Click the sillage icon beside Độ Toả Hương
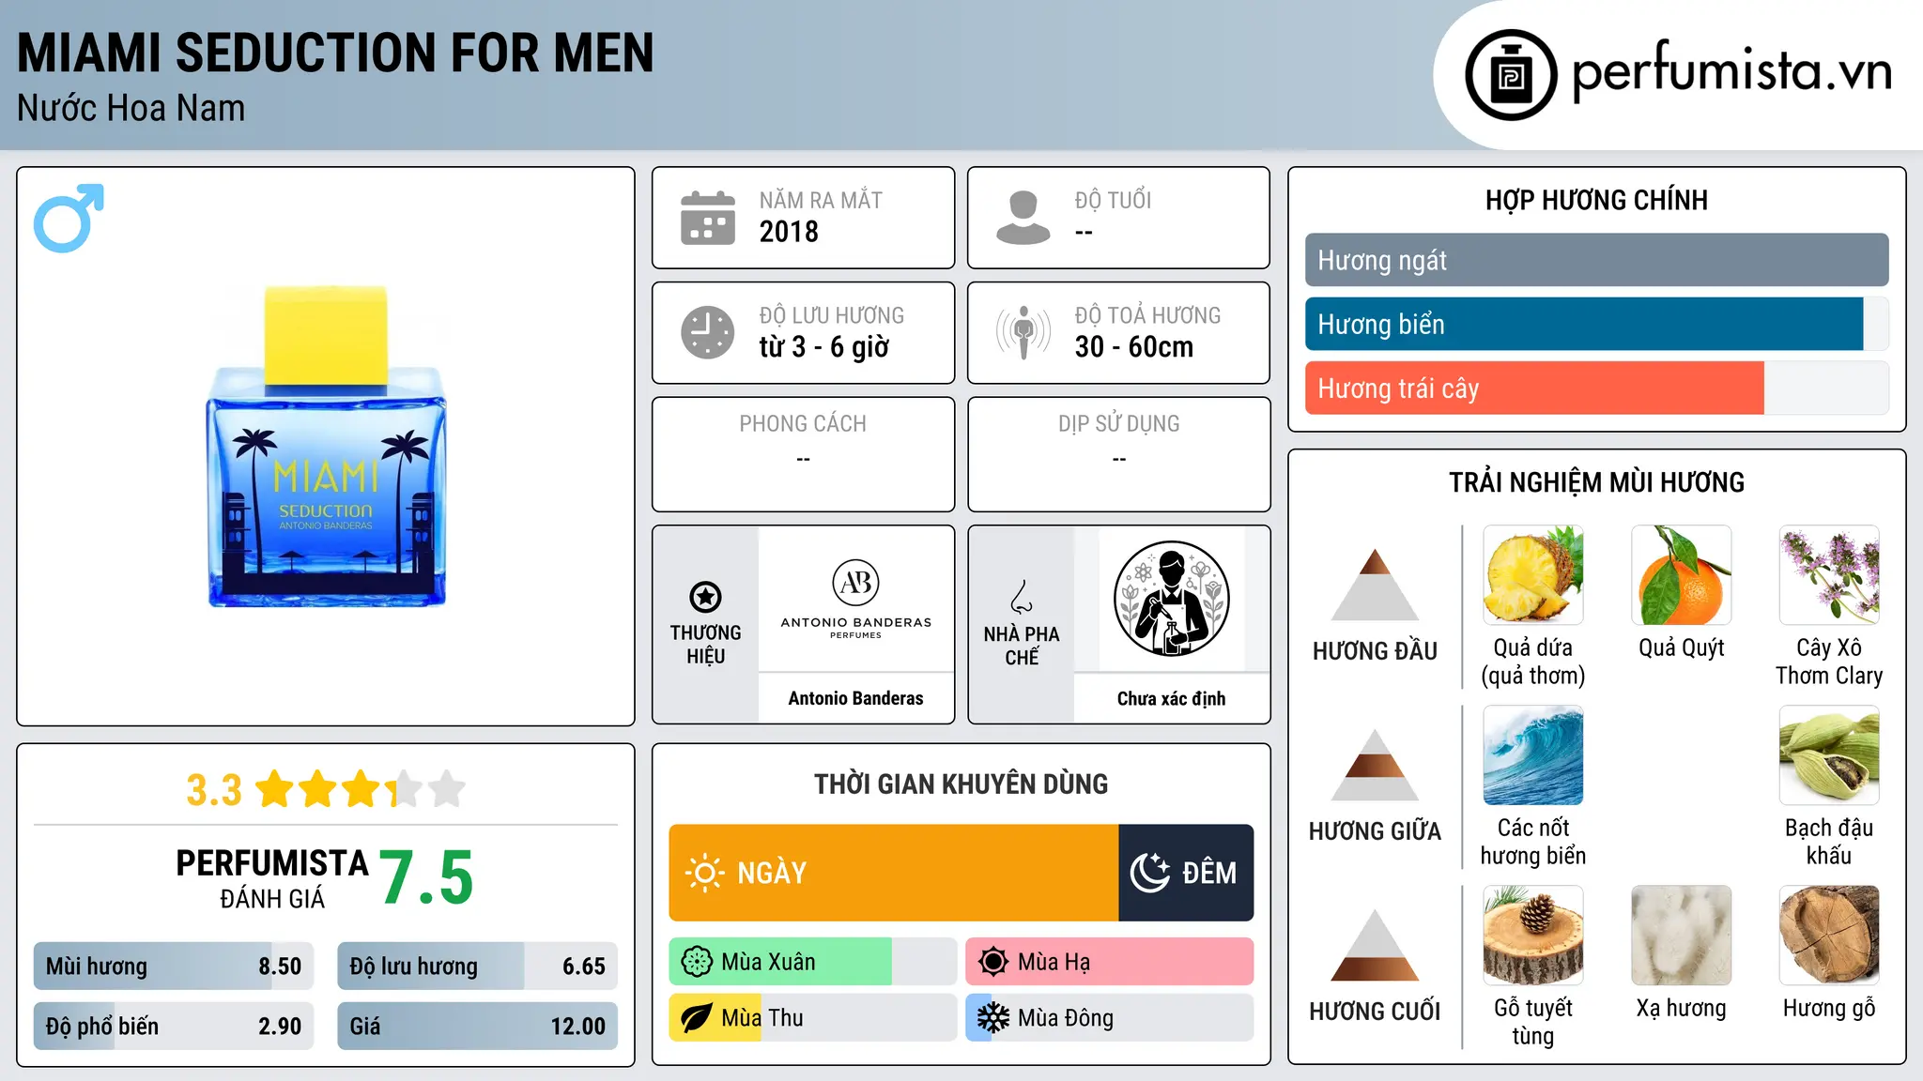1923x1081 pixels. coord(1023,332)
